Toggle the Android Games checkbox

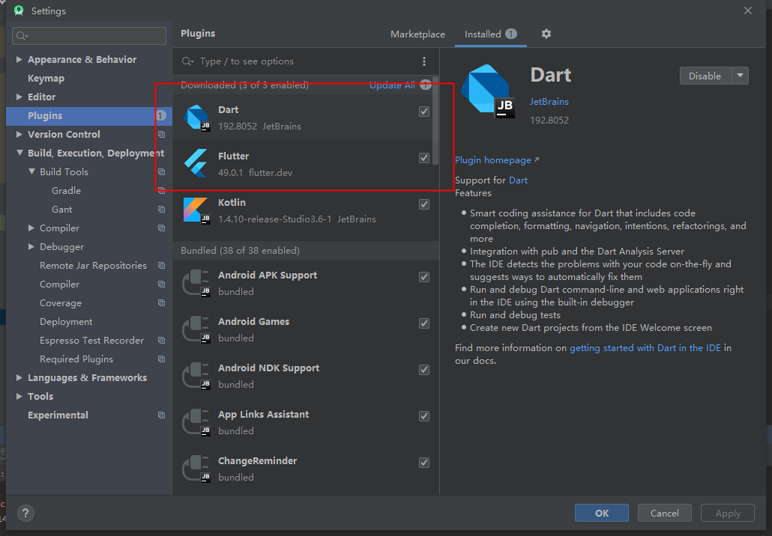[x=424, y=323]
